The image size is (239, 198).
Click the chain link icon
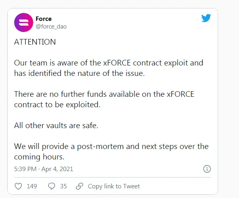(80, 186)
